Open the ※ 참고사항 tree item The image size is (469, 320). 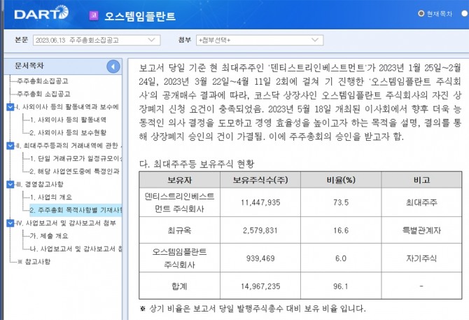click(x=34, y=262)
